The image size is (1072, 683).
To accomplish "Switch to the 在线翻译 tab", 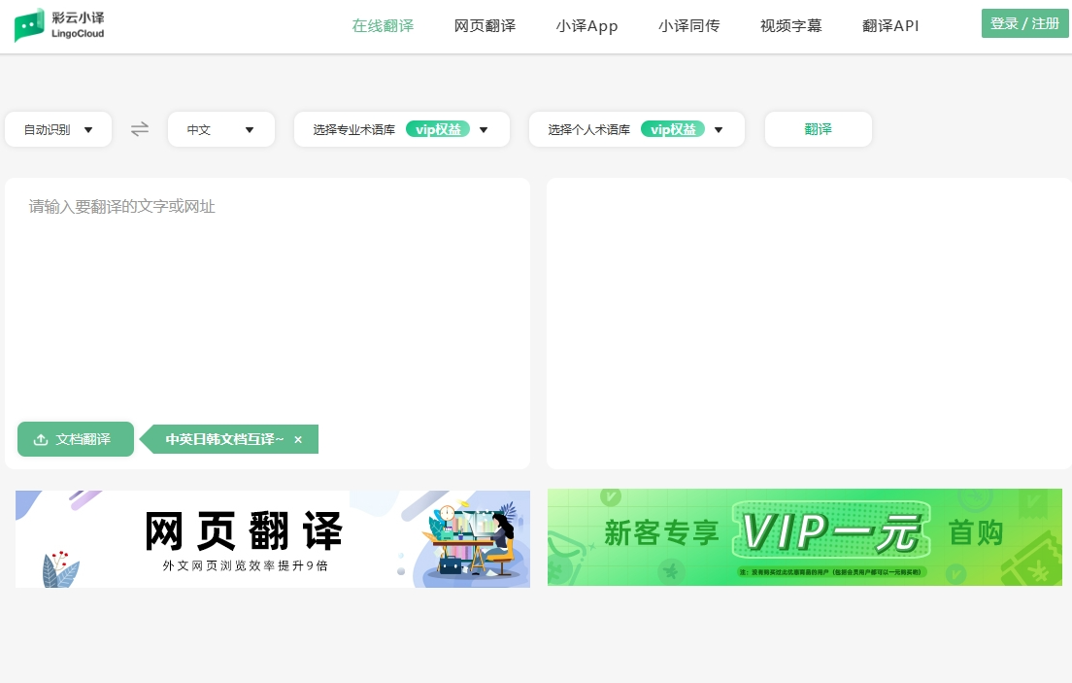I will pos(383,26).
